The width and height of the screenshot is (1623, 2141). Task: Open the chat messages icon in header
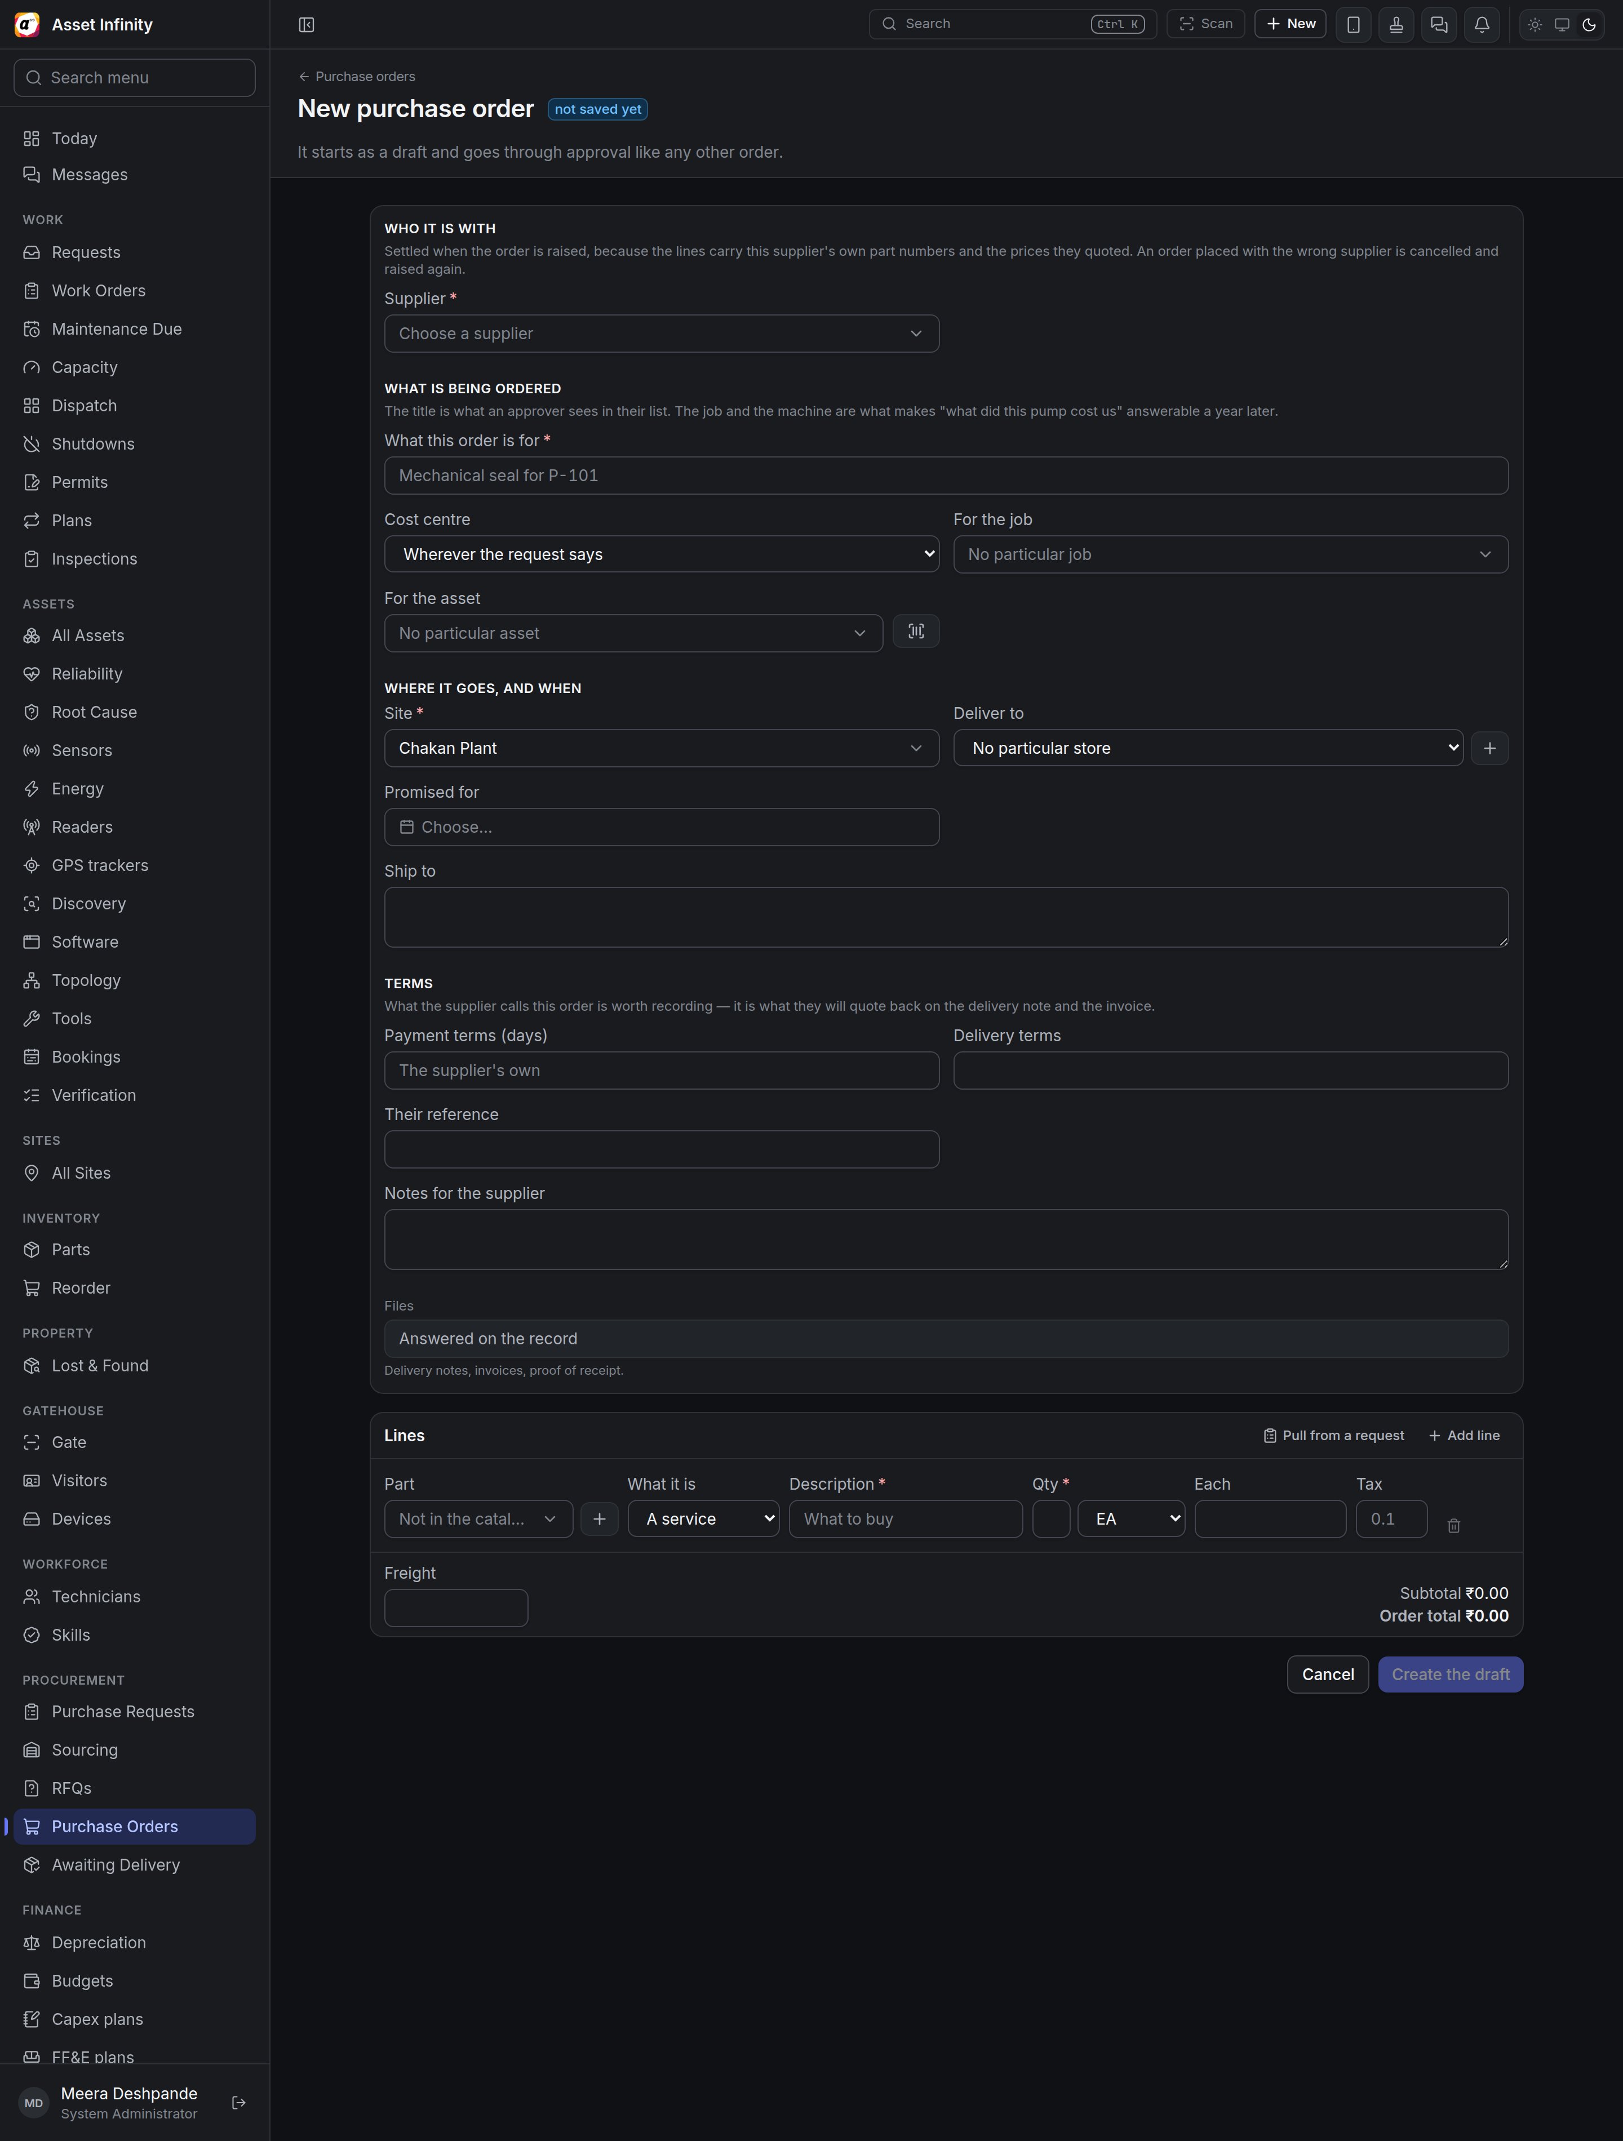1439,24
